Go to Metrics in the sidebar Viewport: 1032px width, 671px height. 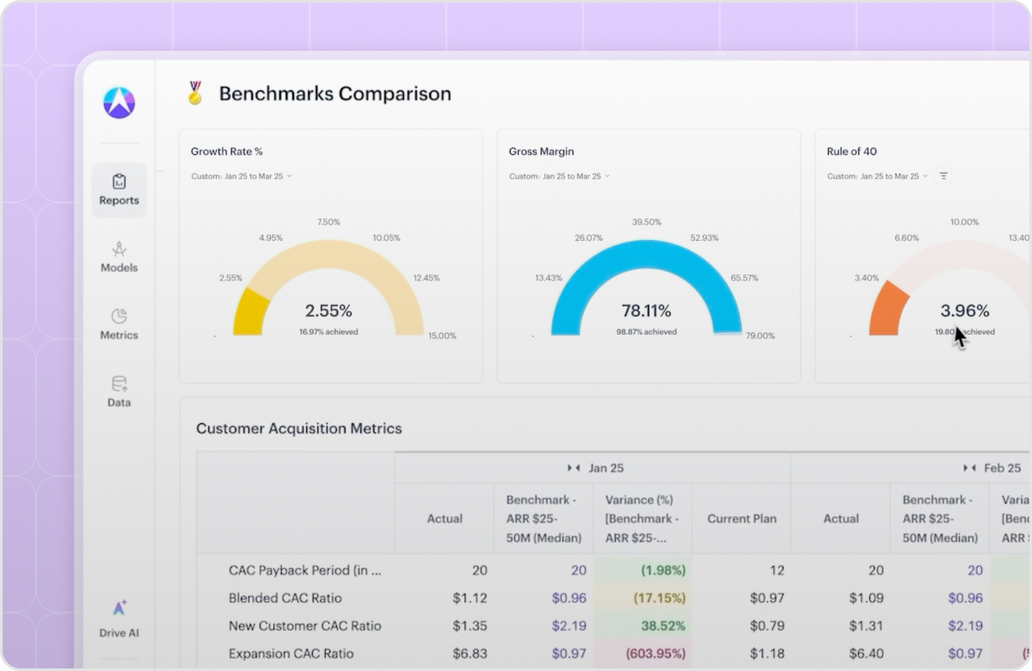coord(119,324)
